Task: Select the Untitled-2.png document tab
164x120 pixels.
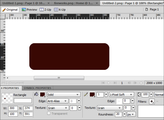Action: click(132, 3)
